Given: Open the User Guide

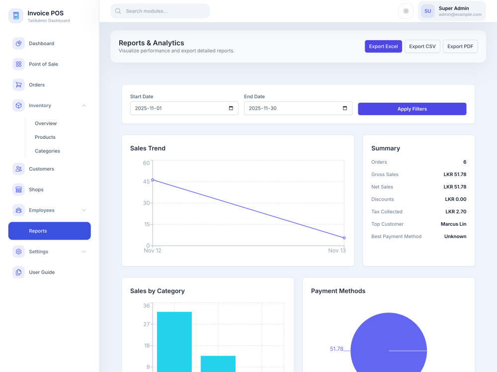Looking at the screenshot, I should (x=49, y=272).
